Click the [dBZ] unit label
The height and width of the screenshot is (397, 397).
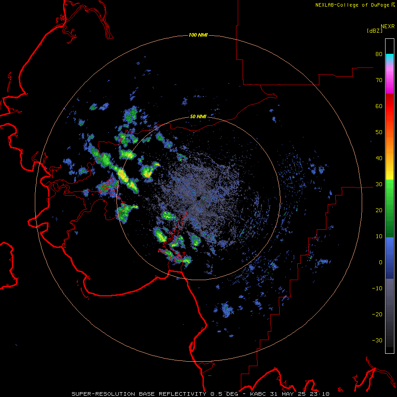click(375, 31)
